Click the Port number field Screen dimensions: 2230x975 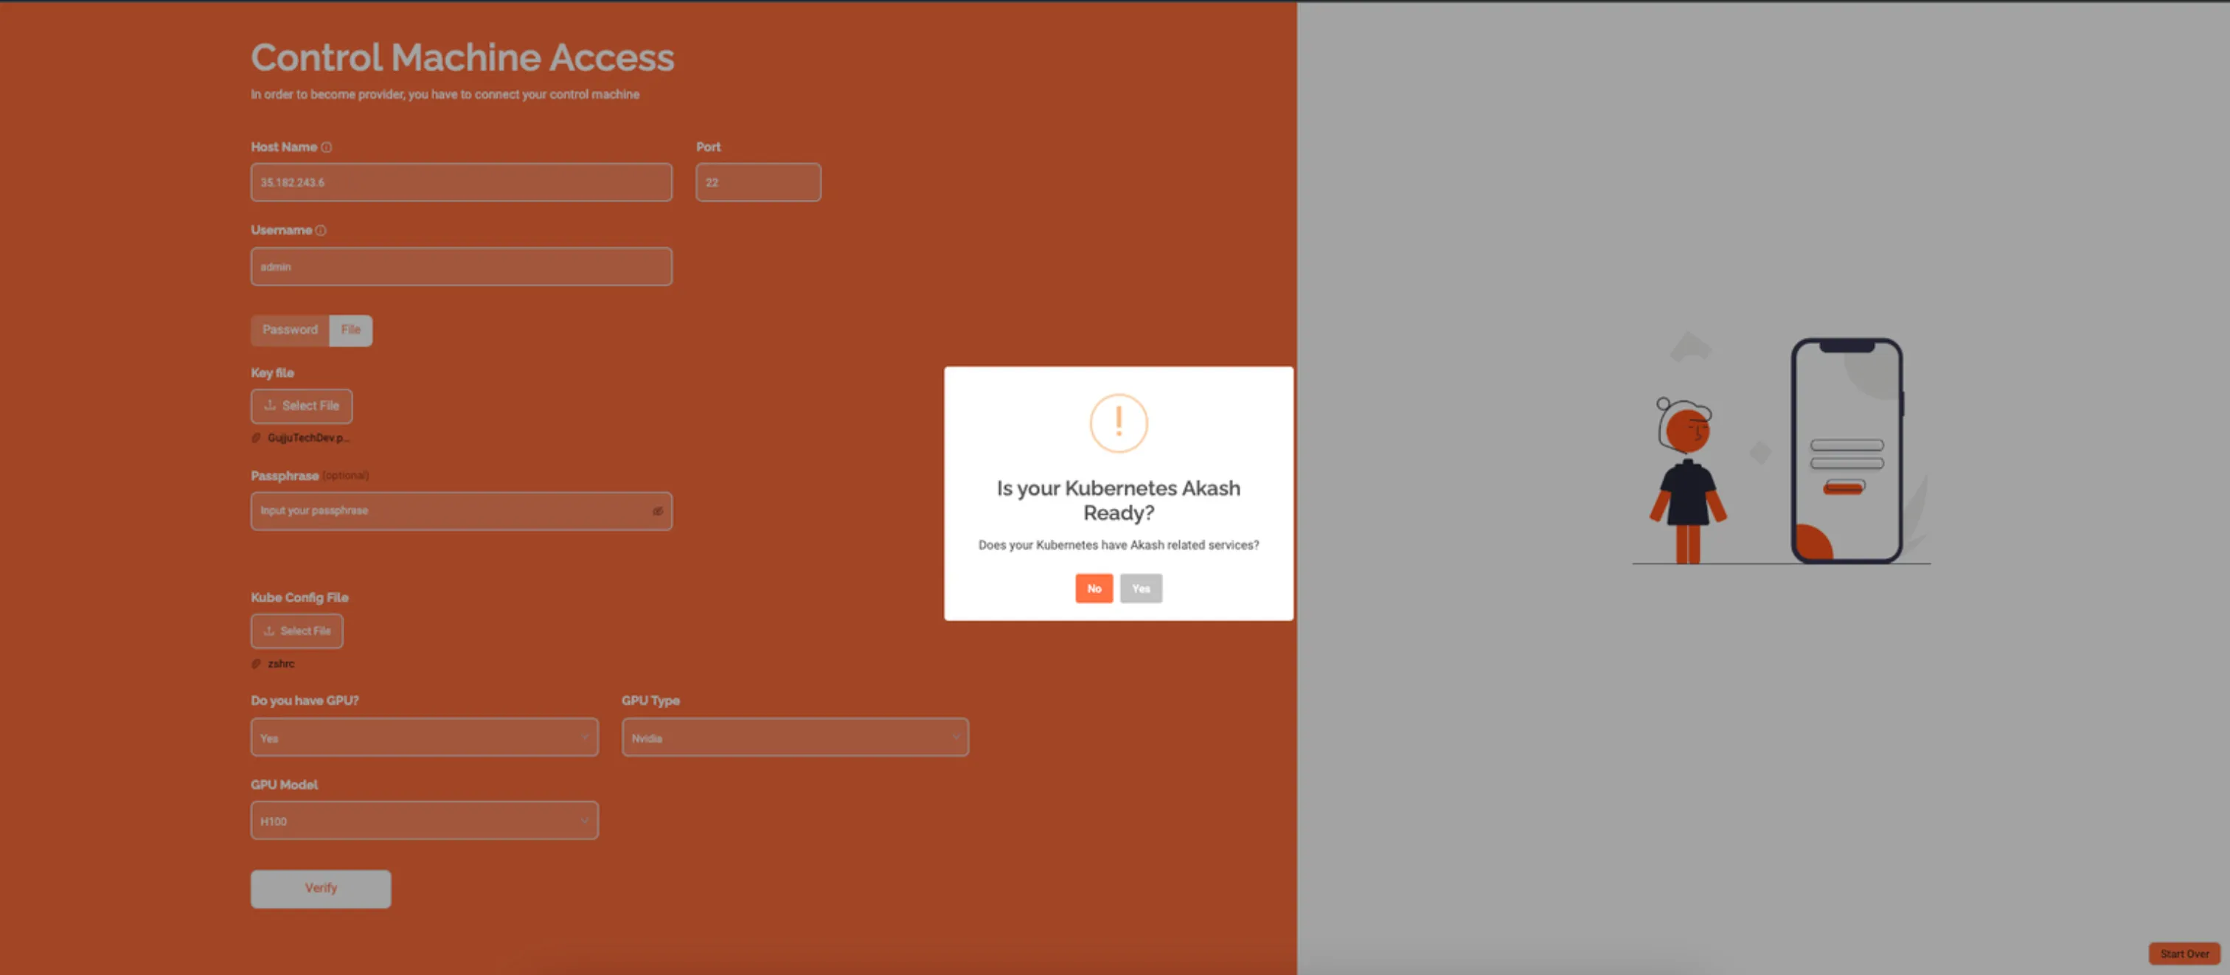coord(757,183)
